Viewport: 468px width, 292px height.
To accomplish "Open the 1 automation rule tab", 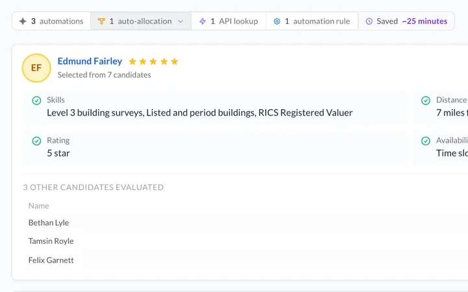I will tap(312, 21).
